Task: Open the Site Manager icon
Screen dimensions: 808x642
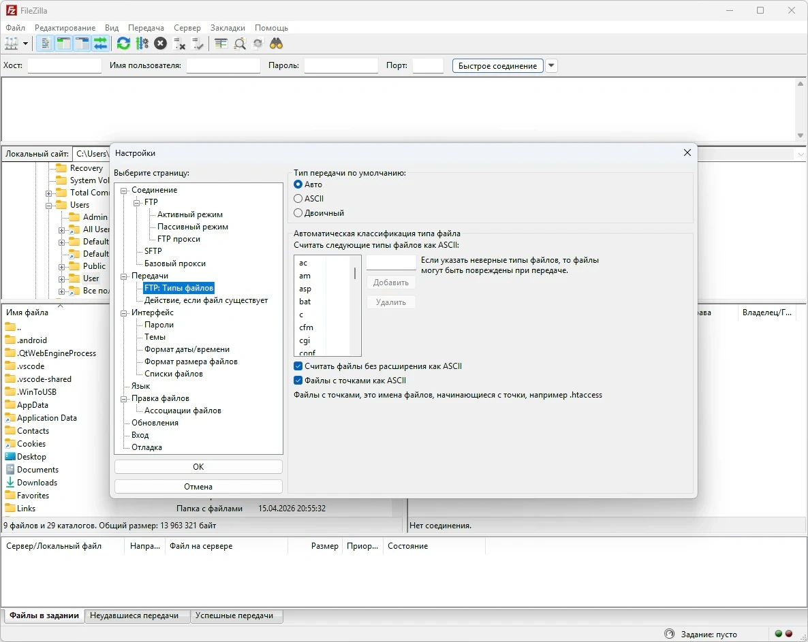Action: coord(12,44)
